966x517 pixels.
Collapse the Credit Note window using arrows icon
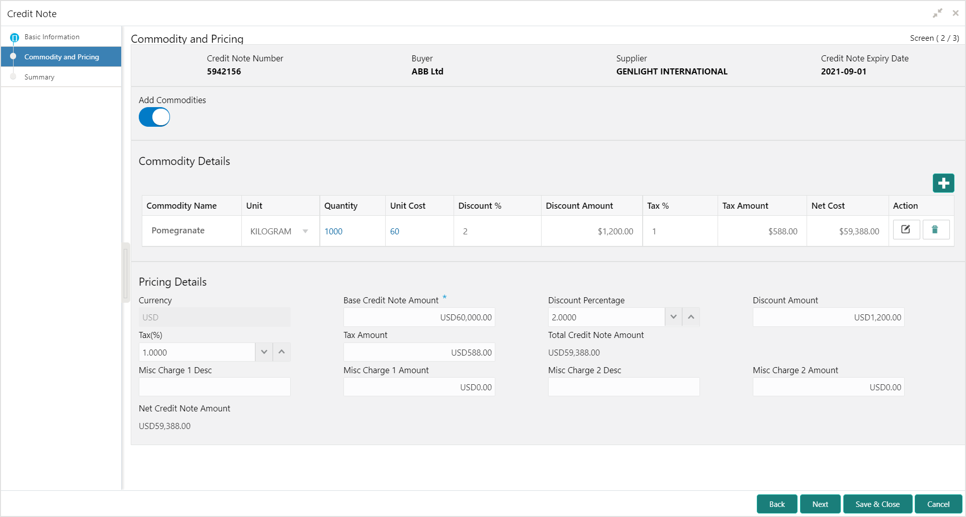pyautogui.click(x=938, y=14)
